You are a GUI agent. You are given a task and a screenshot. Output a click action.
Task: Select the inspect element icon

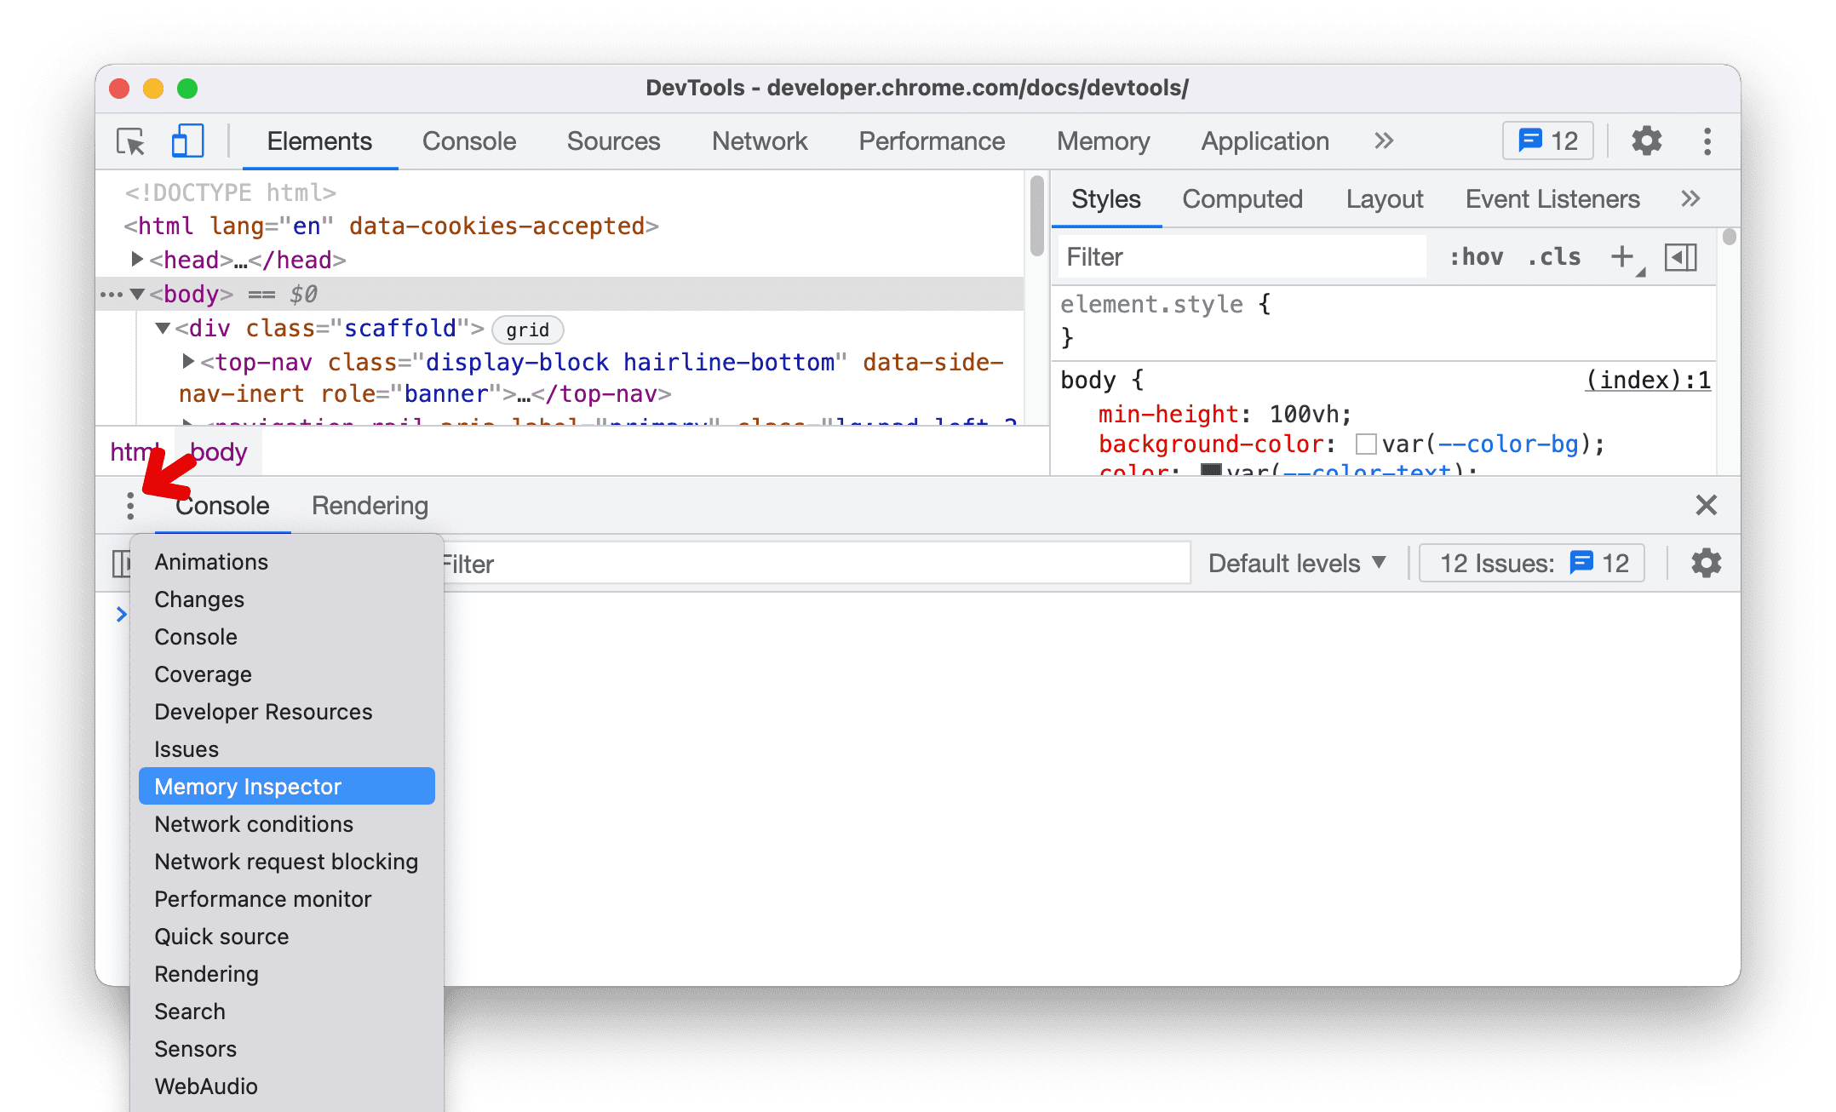click(x=133, y=140)
